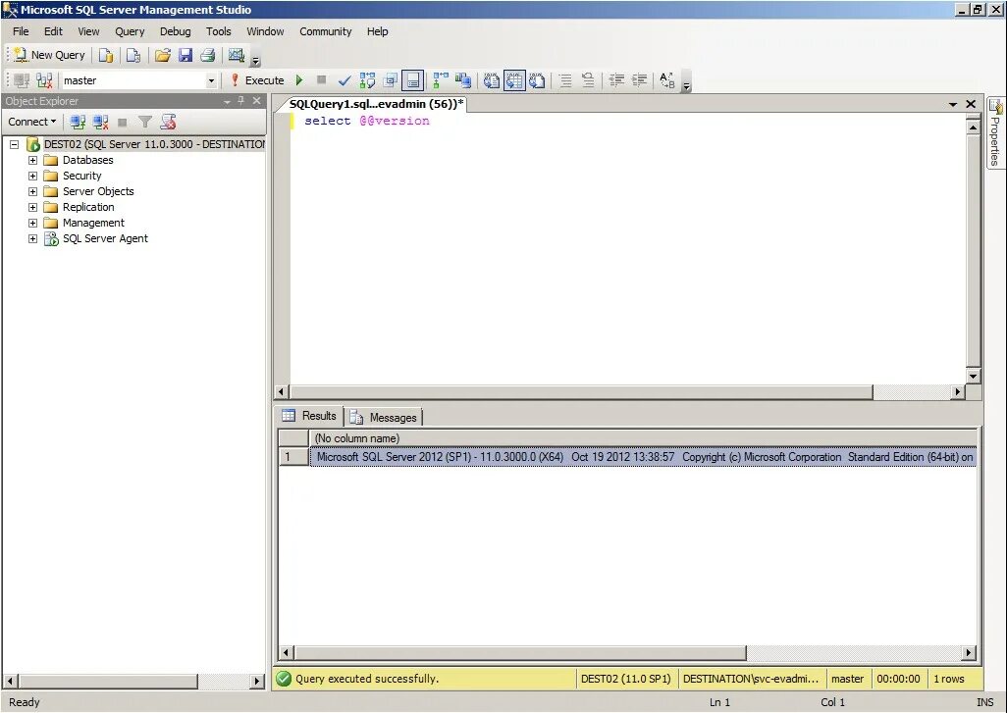Open Activity Monitor from the toolbar
1007x713 pixels.
tap(237, 55)
